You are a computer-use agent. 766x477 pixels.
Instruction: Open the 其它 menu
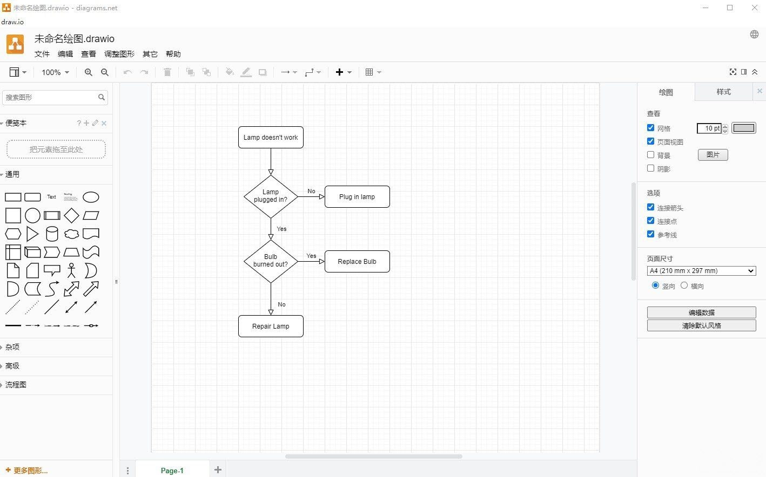point(150,54)
